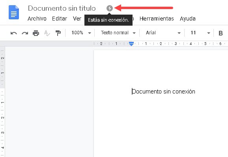Open the Editar menu
The height and width of the screenshot is (157, 228).
(60, 19)
